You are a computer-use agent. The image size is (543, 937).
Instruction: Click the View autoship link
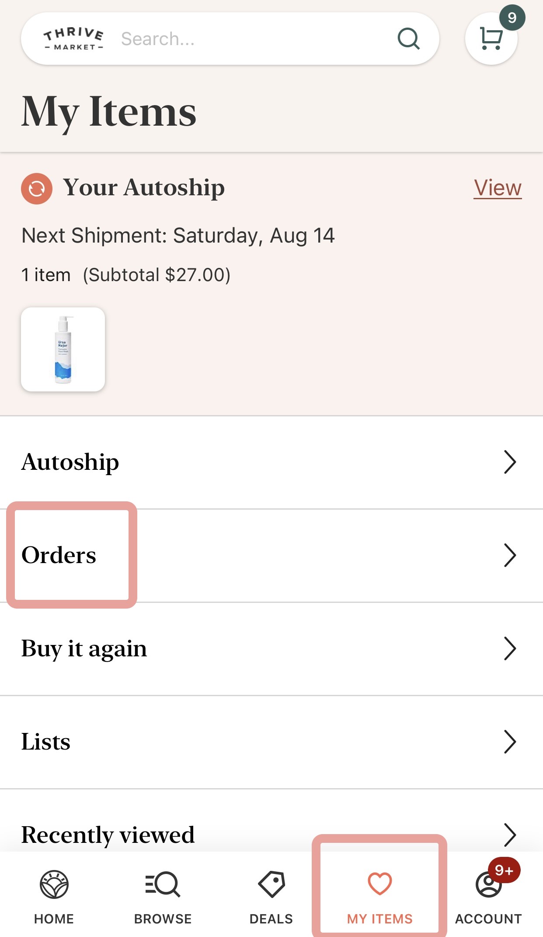[498, 188]
